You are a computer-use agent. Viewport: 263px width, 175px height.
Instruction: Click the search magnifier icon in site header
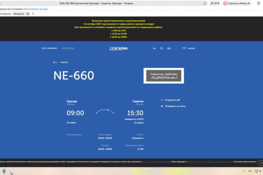pos(162,48)
